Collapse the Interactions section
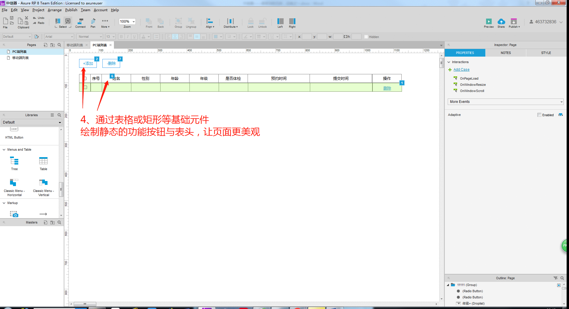 (449, 62)
